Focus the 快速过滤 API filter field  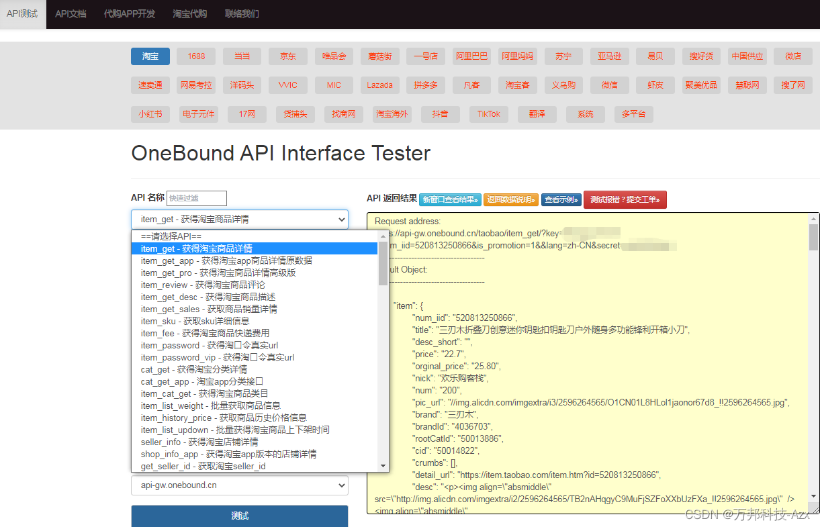(197, 198)
